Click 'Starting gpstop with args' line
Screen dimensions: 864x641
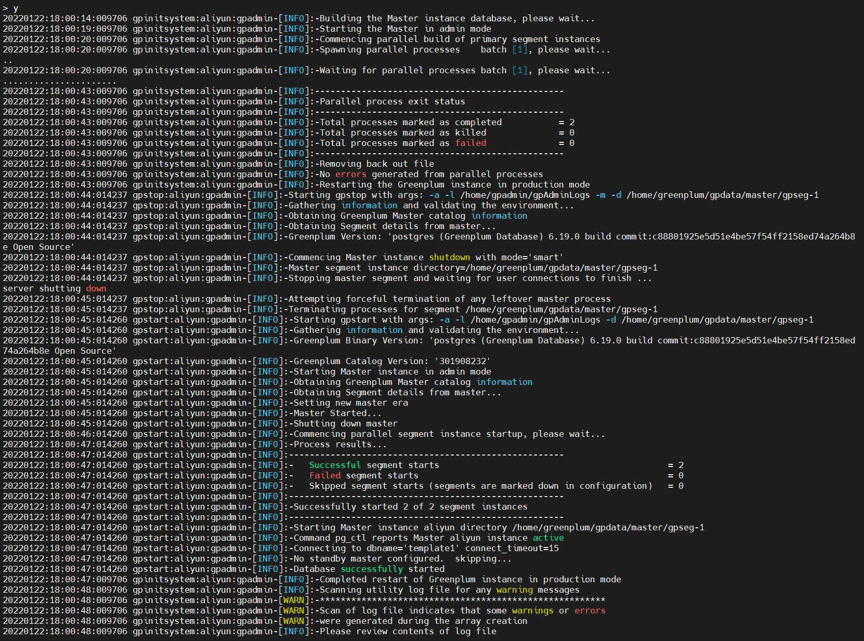coord(411,195)
